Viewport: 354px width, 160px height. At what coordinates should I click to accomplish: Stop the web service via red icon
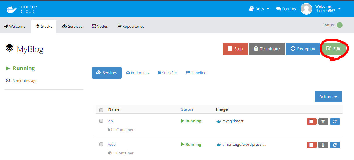311,145
